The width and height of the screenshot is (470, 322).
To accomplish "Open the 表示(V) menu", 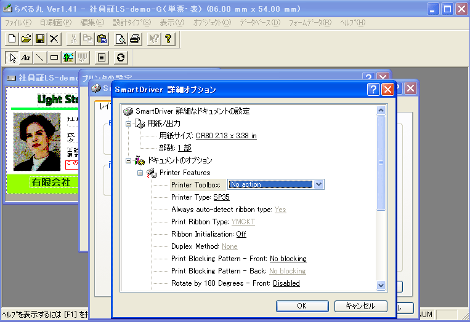I will (x=172, y=23).
